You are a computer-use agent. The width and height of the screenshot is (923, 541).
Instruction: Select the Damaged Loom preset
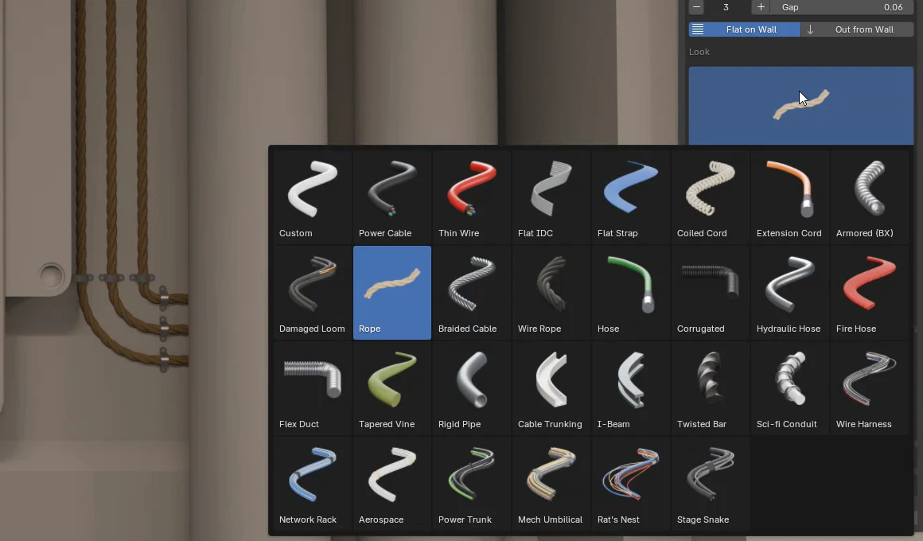click(x=313, y=293)
